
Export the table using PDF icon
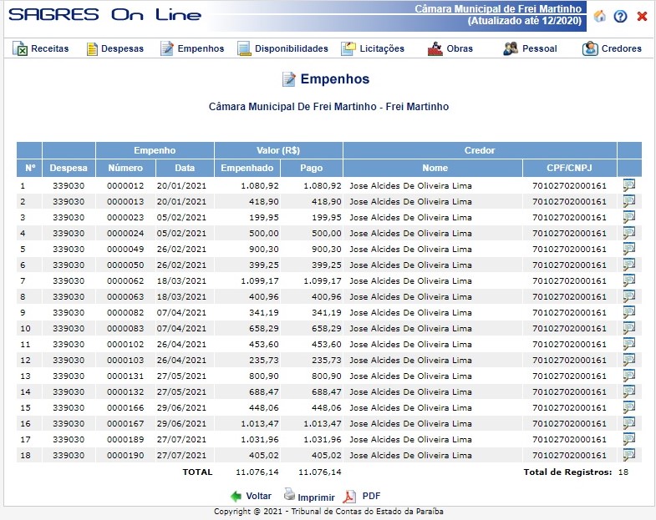pyautogui.click(x=351, y=496)
